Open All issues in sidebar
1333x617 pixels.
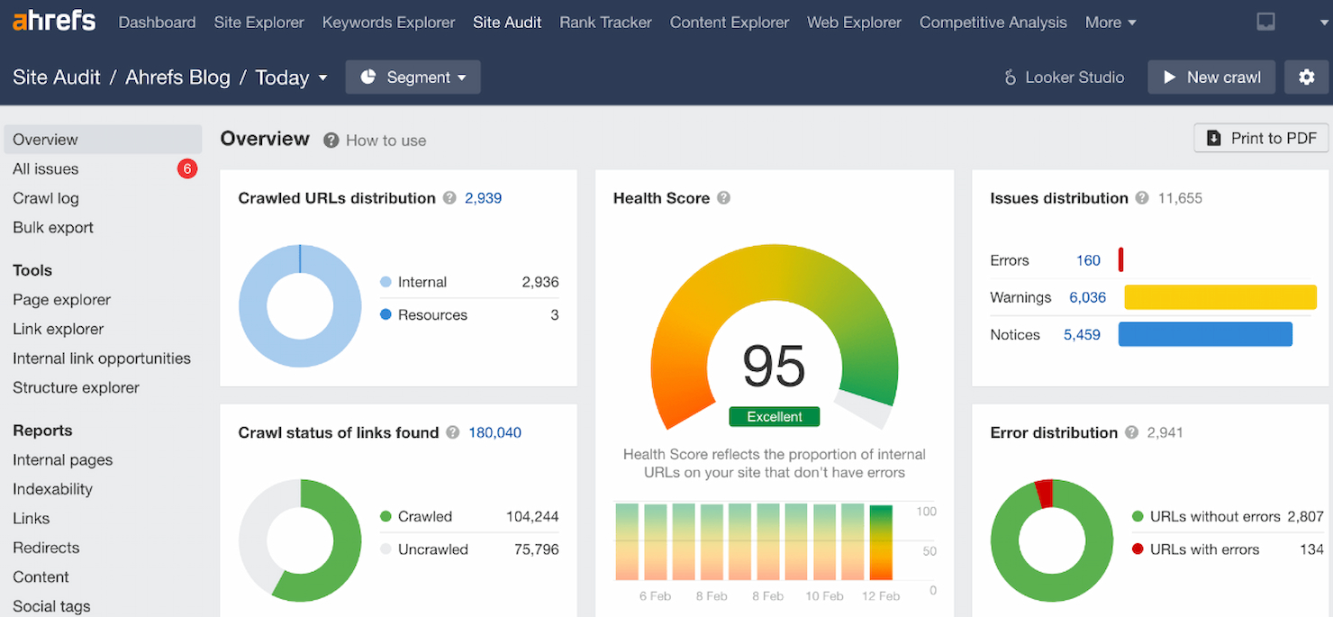[45, 168]
